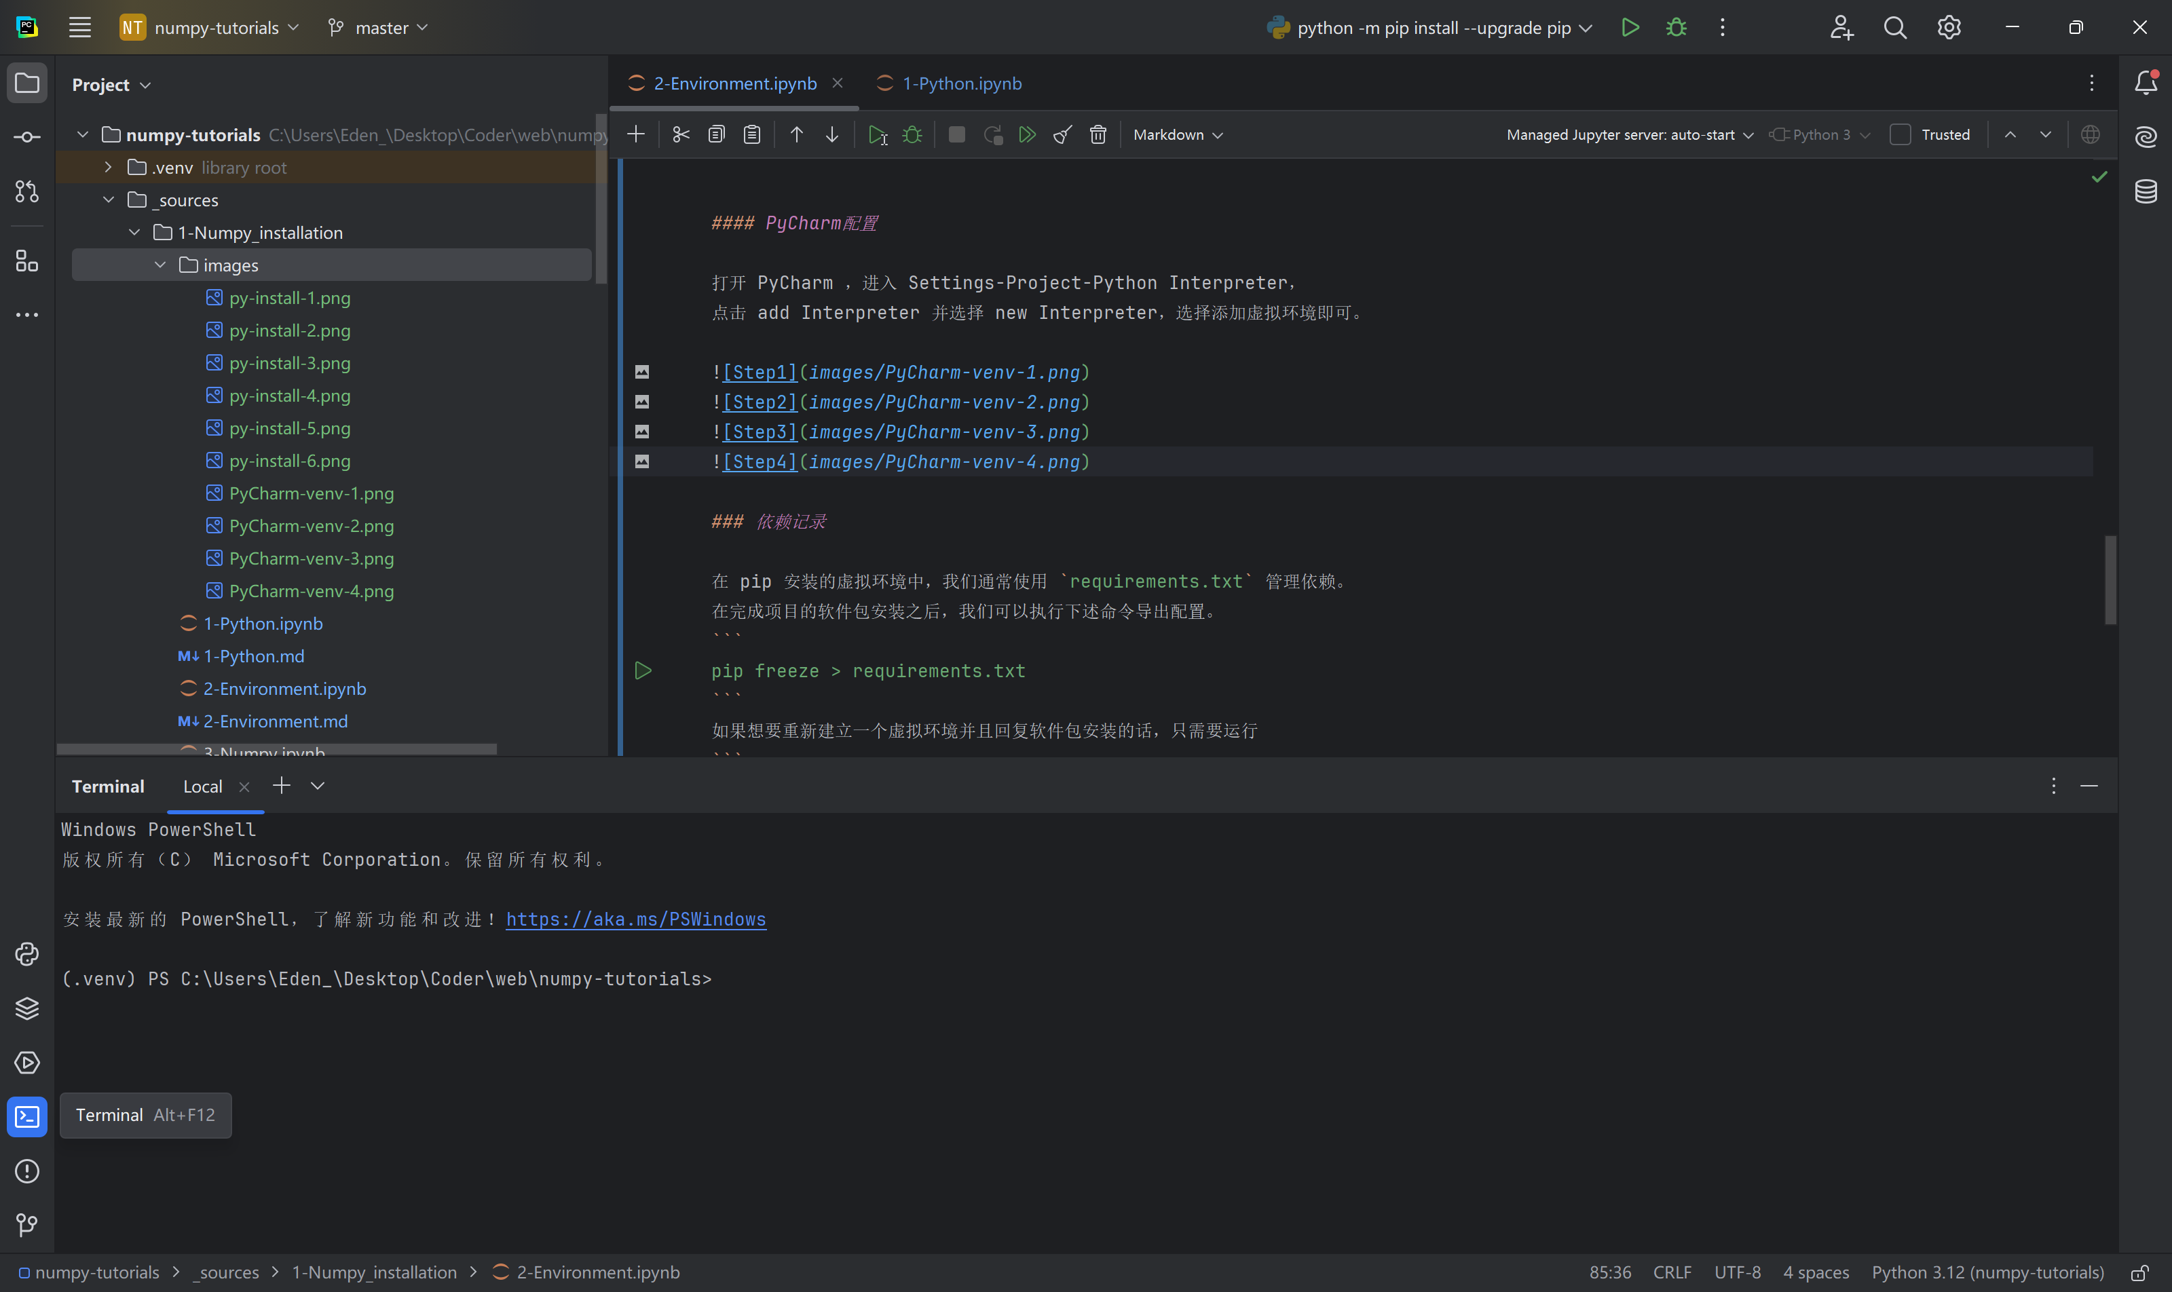Select PyCharm-venv-3.png in project tree
Image resolution: width=2172 pixels, height=1292 pixels.
coord(311,558)
